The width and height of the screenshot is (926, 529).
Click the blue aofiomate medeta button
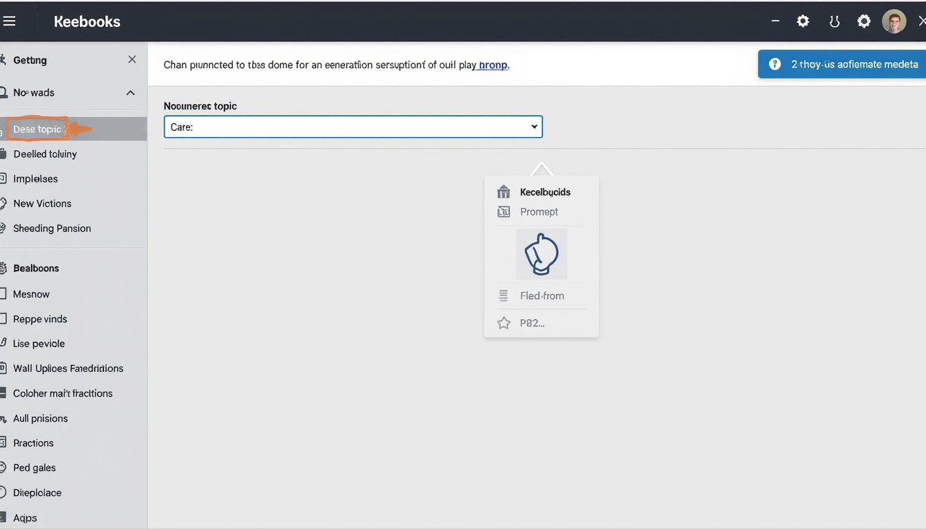(x=842, y=64)
